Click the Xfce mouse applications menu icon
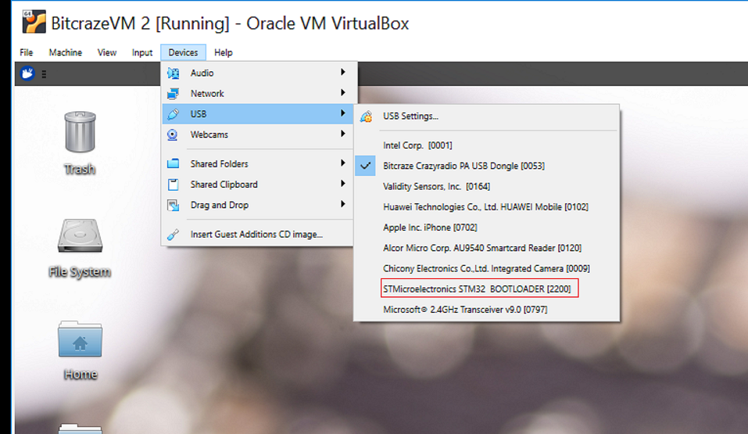Image resolution: width=748 pixels, height=434 pixels. 27,74
